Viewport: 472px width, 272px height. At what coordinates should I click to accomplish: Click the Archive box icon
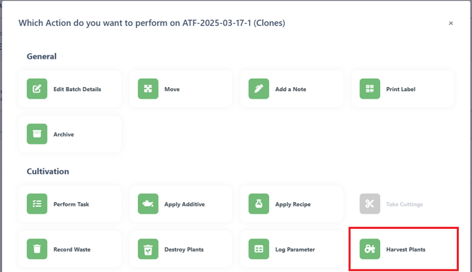pyautogui.click(x=37, y=134)
